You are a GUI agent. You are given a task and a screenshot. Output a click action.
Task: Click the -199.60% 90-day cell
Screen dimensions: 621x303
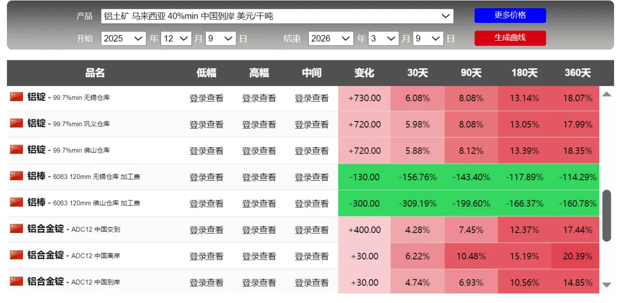coord(471,204)
